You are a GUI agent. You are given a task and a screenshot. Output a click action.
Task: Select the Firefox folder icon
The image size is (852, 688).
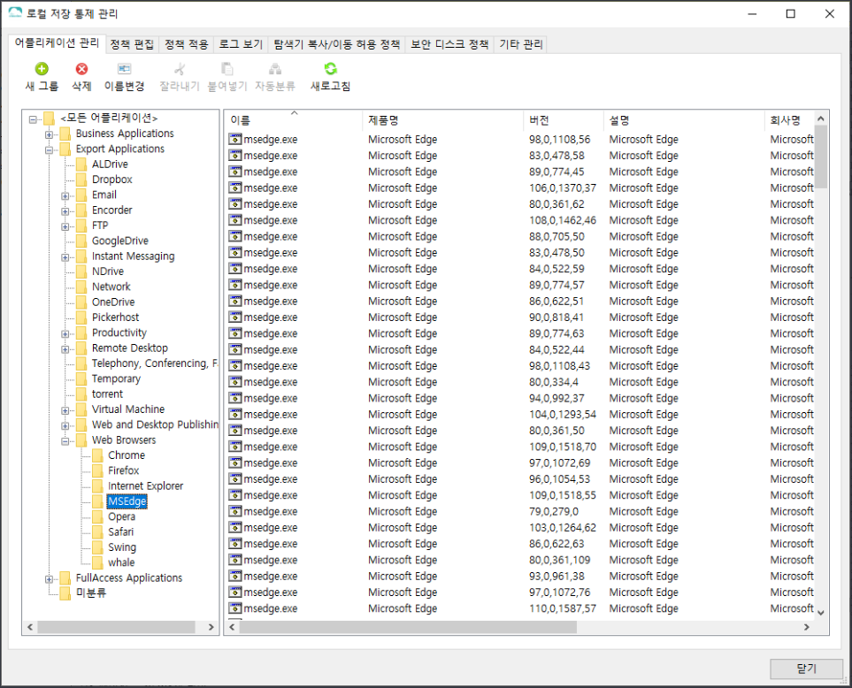coord(98,470)
